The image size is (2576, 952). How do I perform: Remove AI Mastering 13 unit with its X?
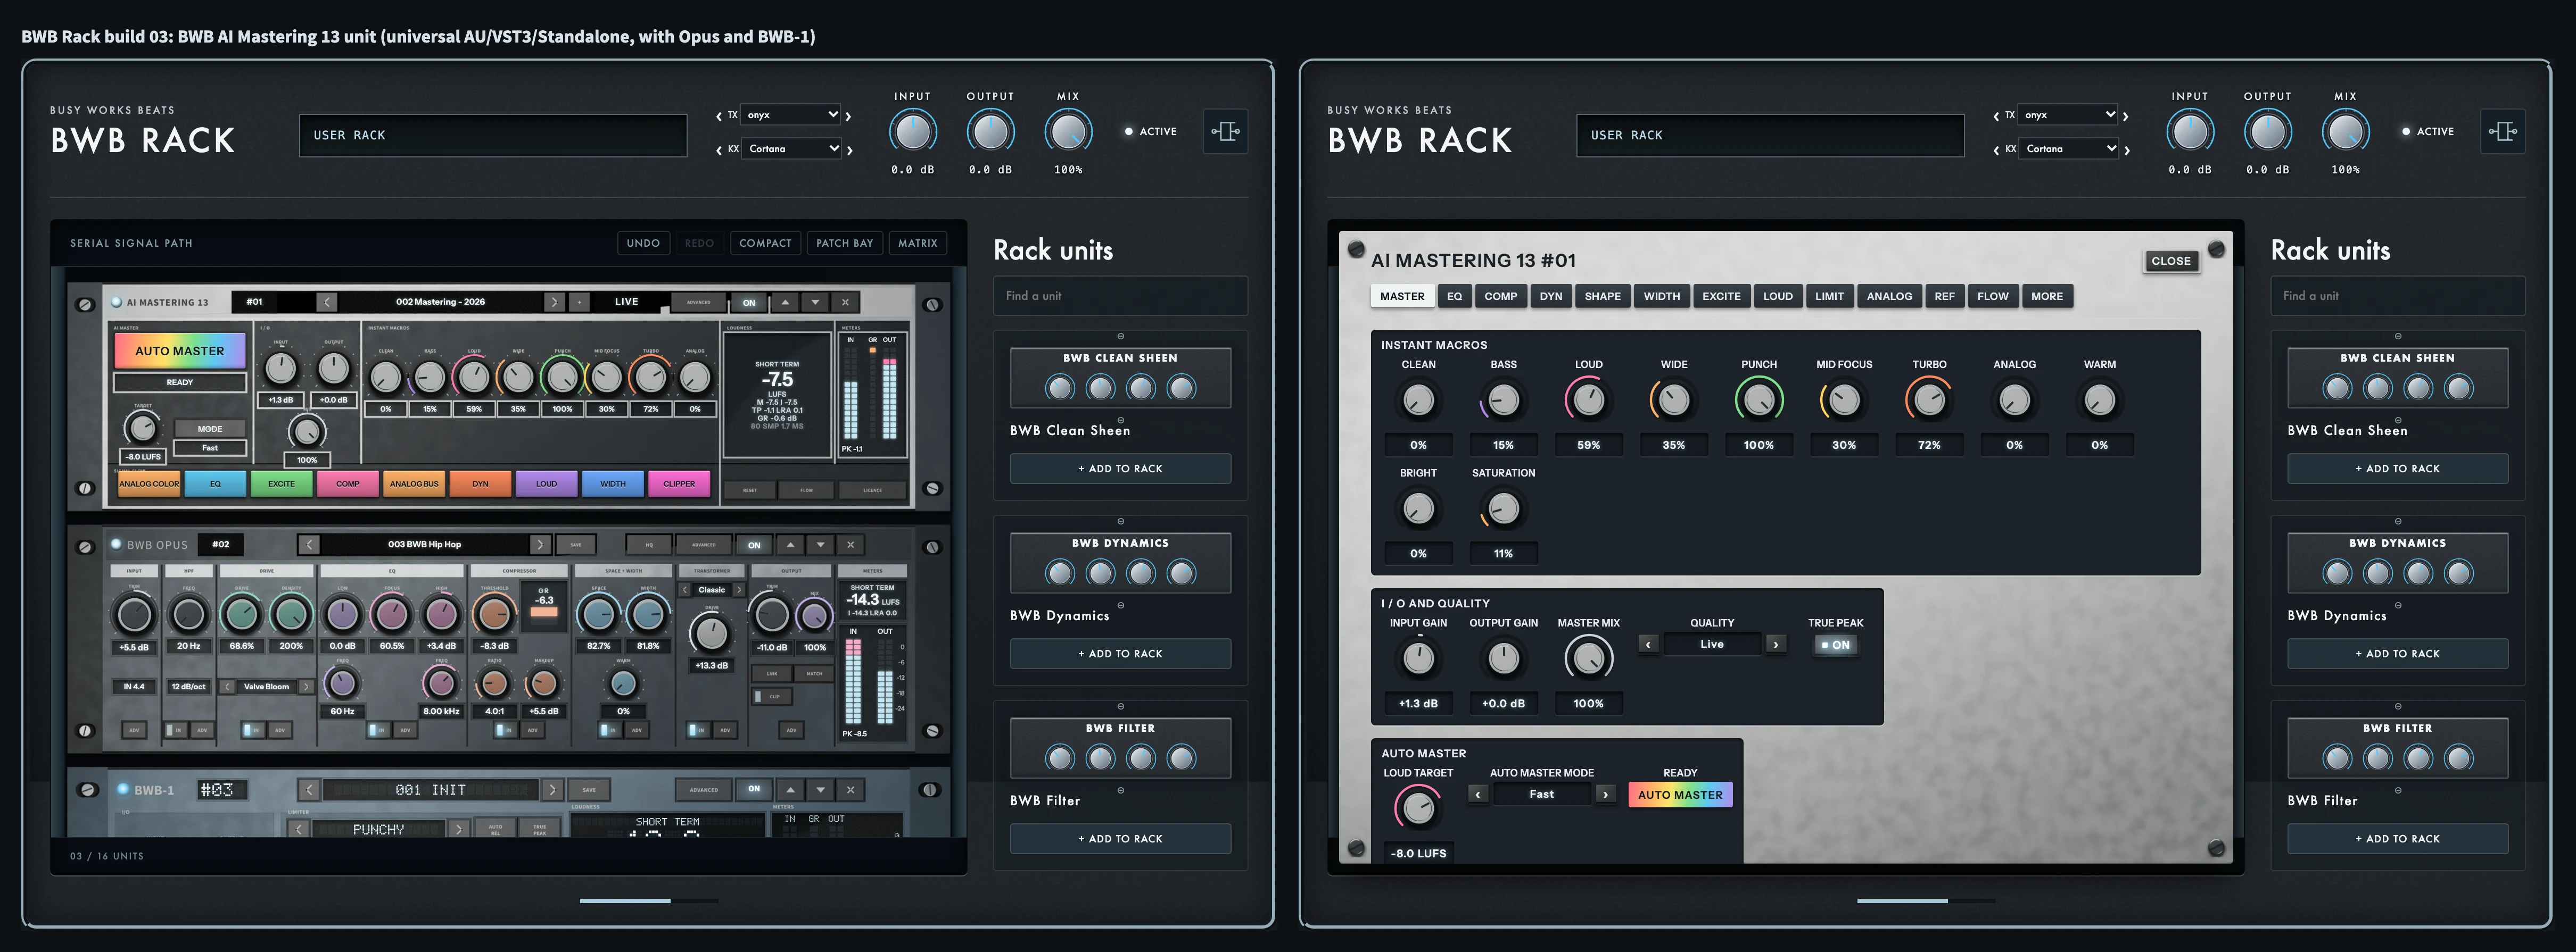(x=845, y=302)
